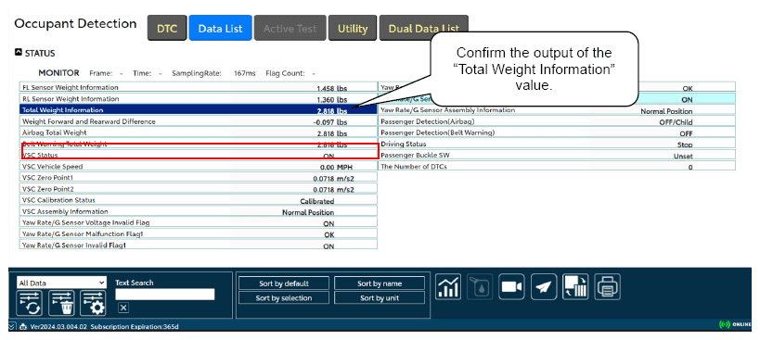Screen dimensions: 760x340
Task: Select the Passenger Detection(Airbag) row
Action: pyautogui.click(x=557, y=121)
